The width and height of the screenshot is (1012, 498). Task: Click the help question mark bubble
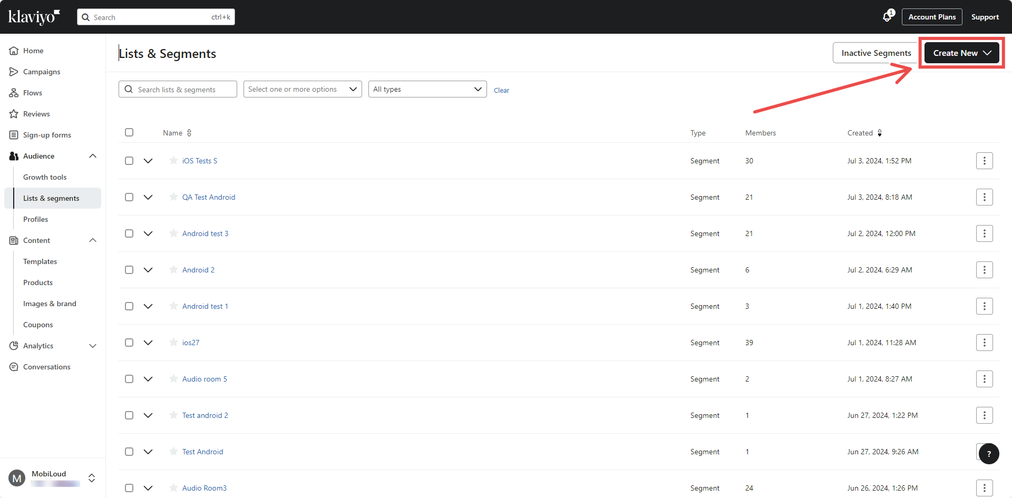click(x=989, y=454)
